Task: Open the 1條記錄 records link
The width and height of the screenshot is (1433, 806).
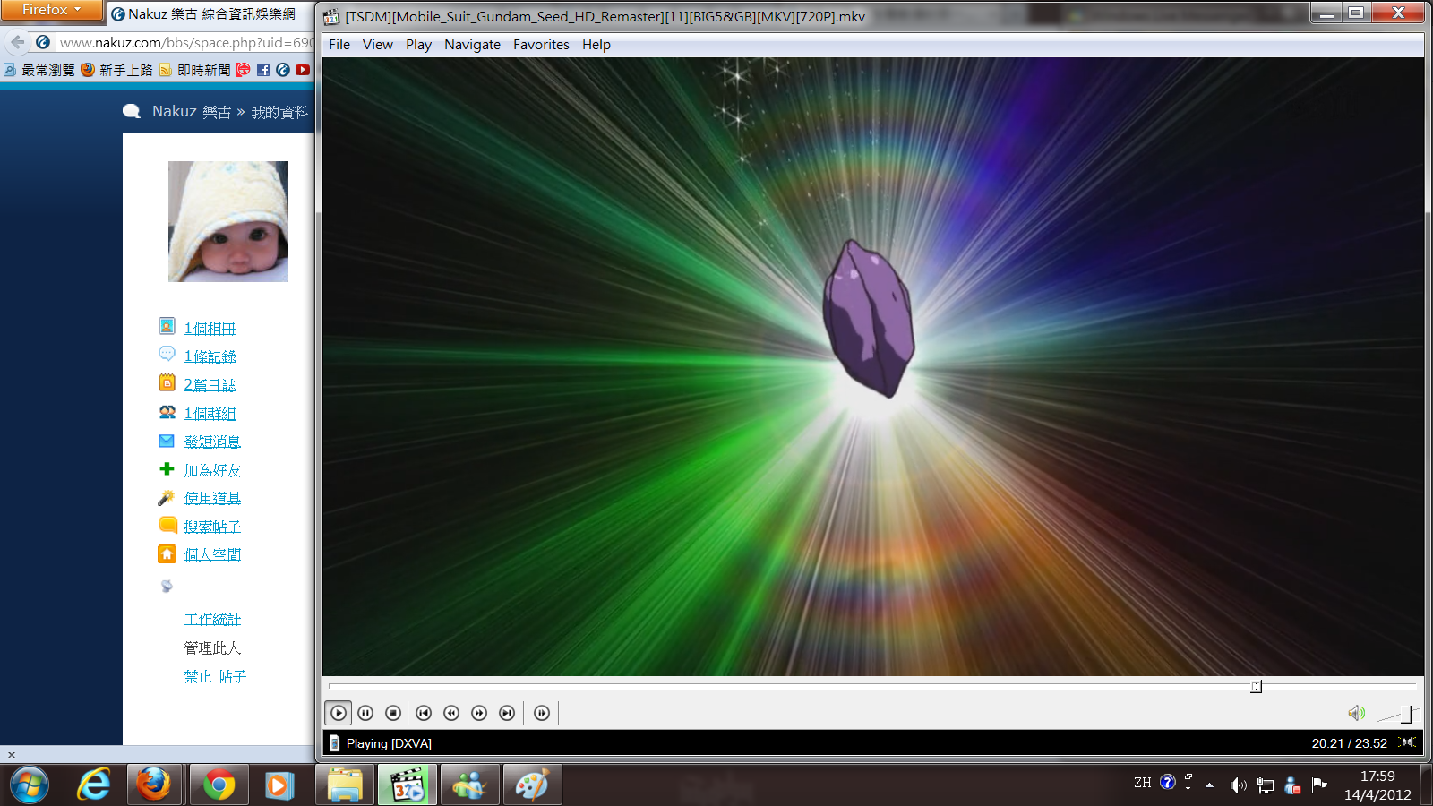Action: pos(210,356)
